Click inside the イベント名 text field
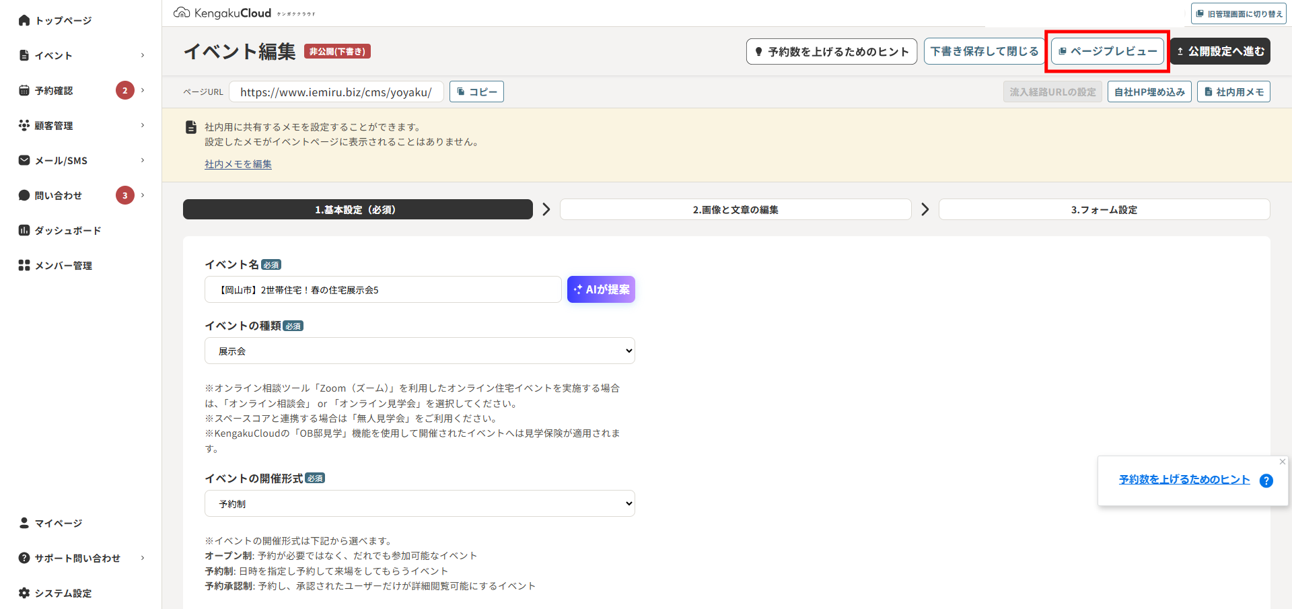This screenshot has width=1292, height=609. point(382,289)
